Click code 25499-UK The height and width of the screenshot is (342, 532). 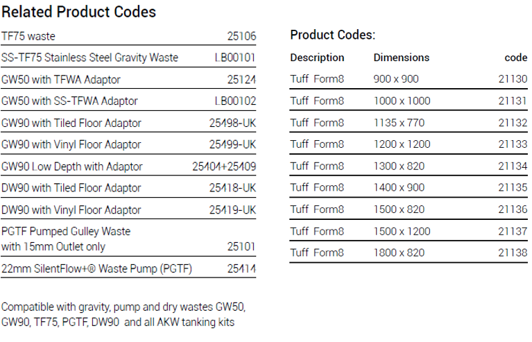pyautogui.click(x=232, y=144)
